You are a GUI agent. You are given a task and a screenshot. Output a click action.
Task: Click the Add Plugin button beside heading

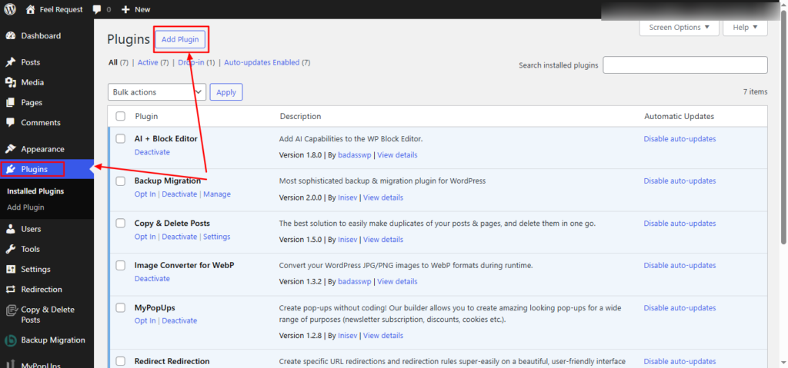[x=180, y=40]
